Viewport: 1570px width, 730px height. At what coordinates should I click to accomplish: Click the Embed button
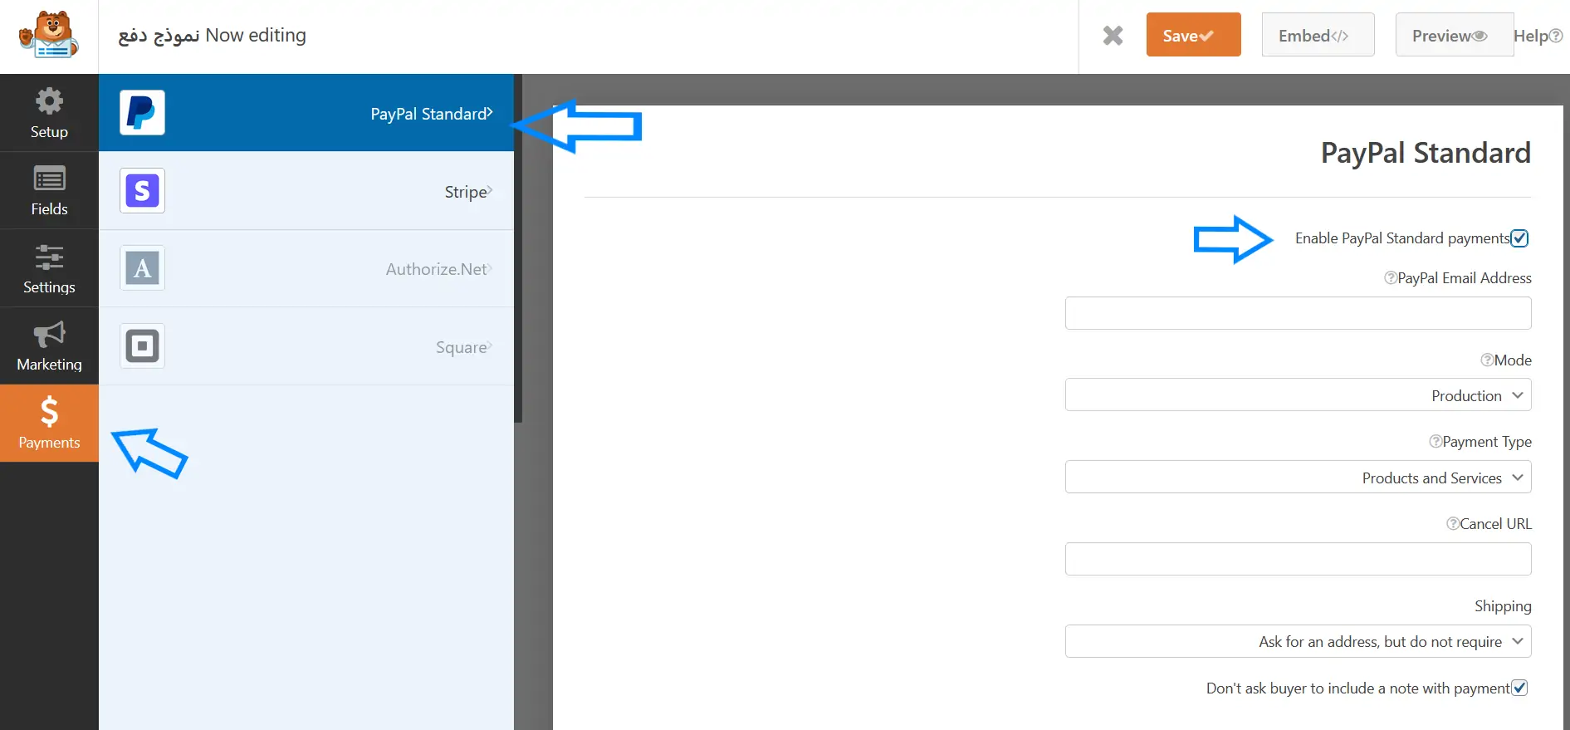point(1318,35)
